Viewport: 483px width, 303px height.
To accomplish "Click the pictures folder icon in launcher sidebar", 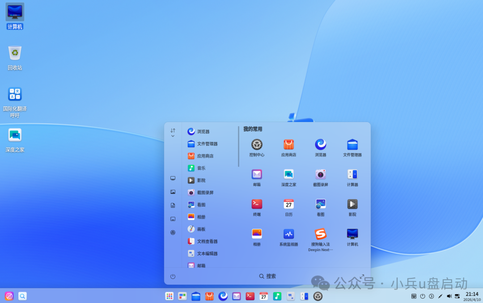I will [173, 192].
